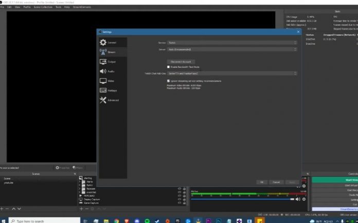The image size is (358, 223).
Task: Click the Start Streaming button
Action: pos(335,180)
